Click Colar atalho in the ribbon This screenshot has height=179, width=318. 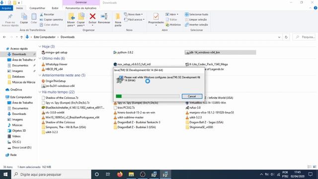coord(49,24)
